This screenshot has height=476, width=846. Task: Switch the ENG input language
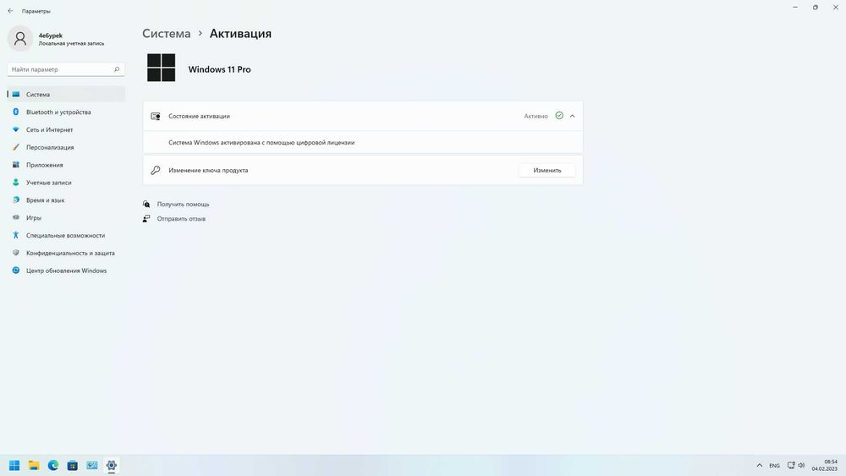[774, 466]
